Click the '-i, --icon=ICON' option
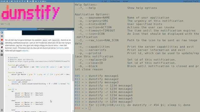The width and height of the screenshot is (200, 112). coord(92,34)
